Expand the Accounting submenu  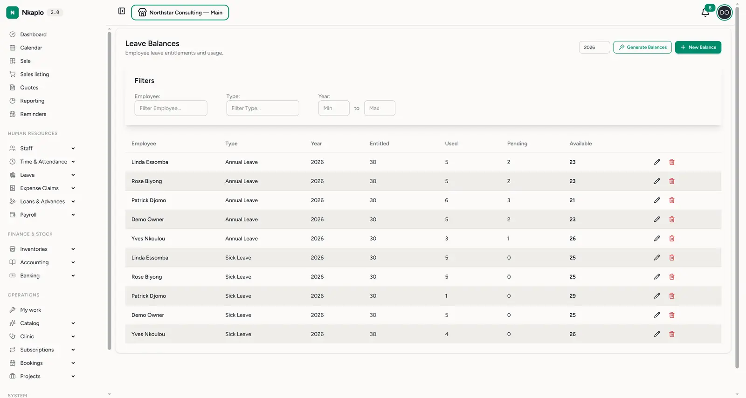[x=42, y=262]
